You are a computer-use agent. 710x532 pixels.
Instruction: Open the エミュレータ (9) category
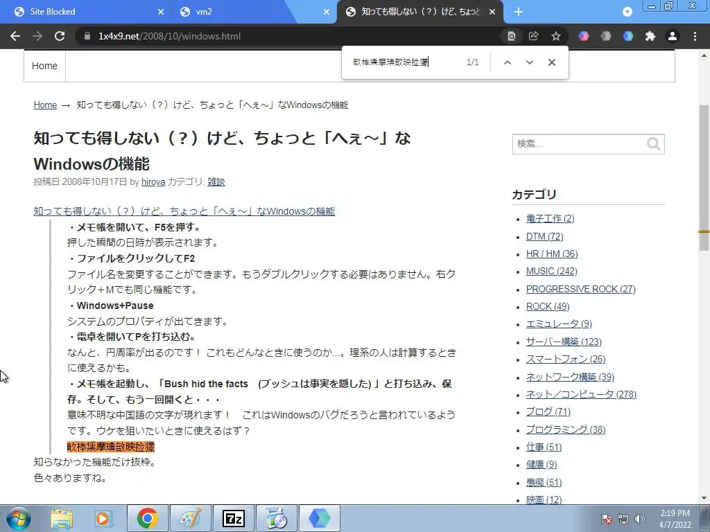(560, 324)
